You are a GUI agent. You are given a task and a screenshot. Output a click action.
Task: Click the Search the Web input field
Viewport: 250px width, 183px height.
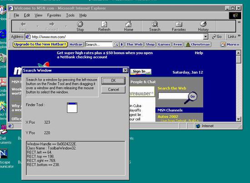pos(173,96)
